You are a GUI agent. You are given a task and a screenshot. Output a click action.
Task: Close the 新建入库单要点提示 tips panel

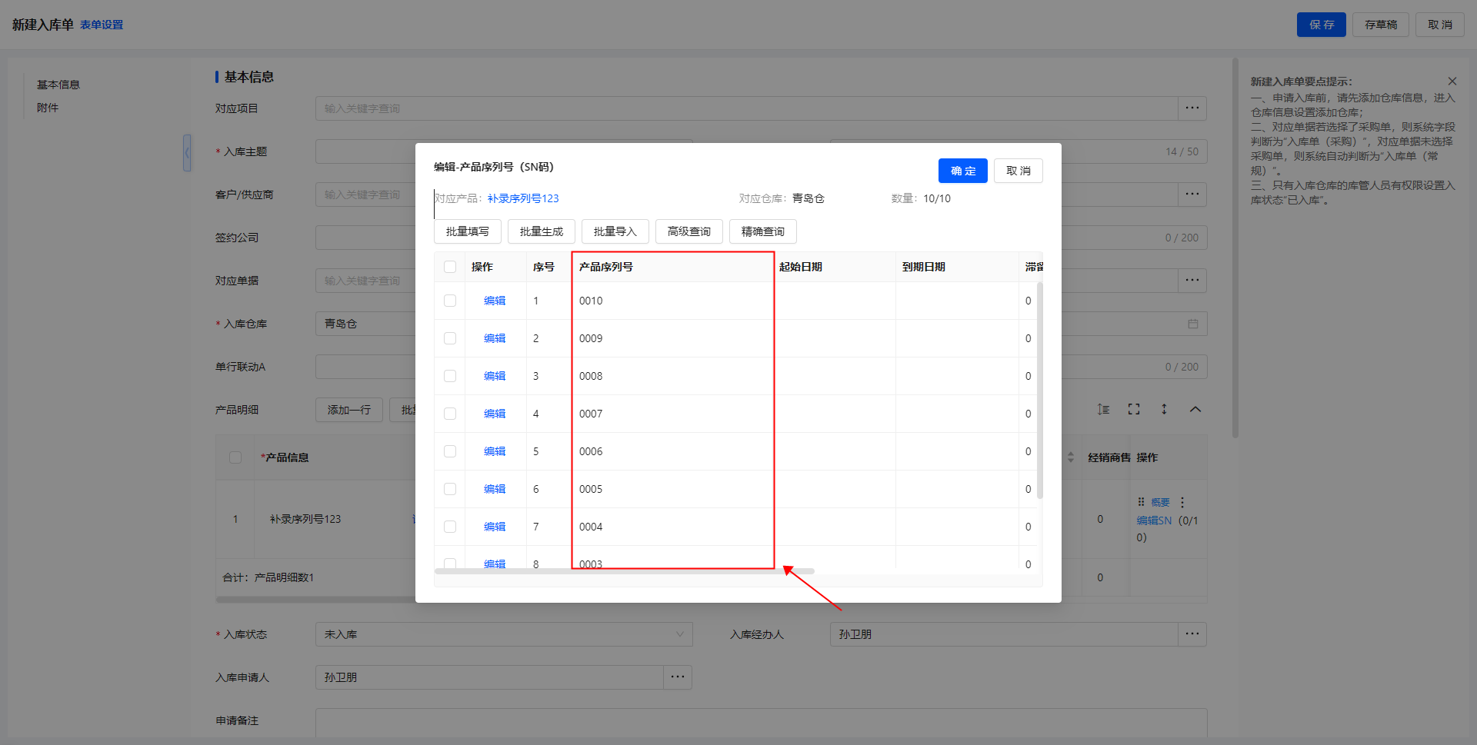[1452, 81]
